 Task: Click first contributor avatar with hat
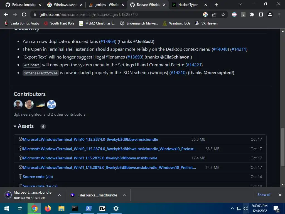pyautogui.click(x=18, y=104)
